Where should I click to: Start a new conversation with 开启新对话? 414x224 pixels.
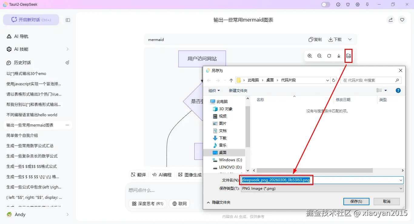click(31, 20)
